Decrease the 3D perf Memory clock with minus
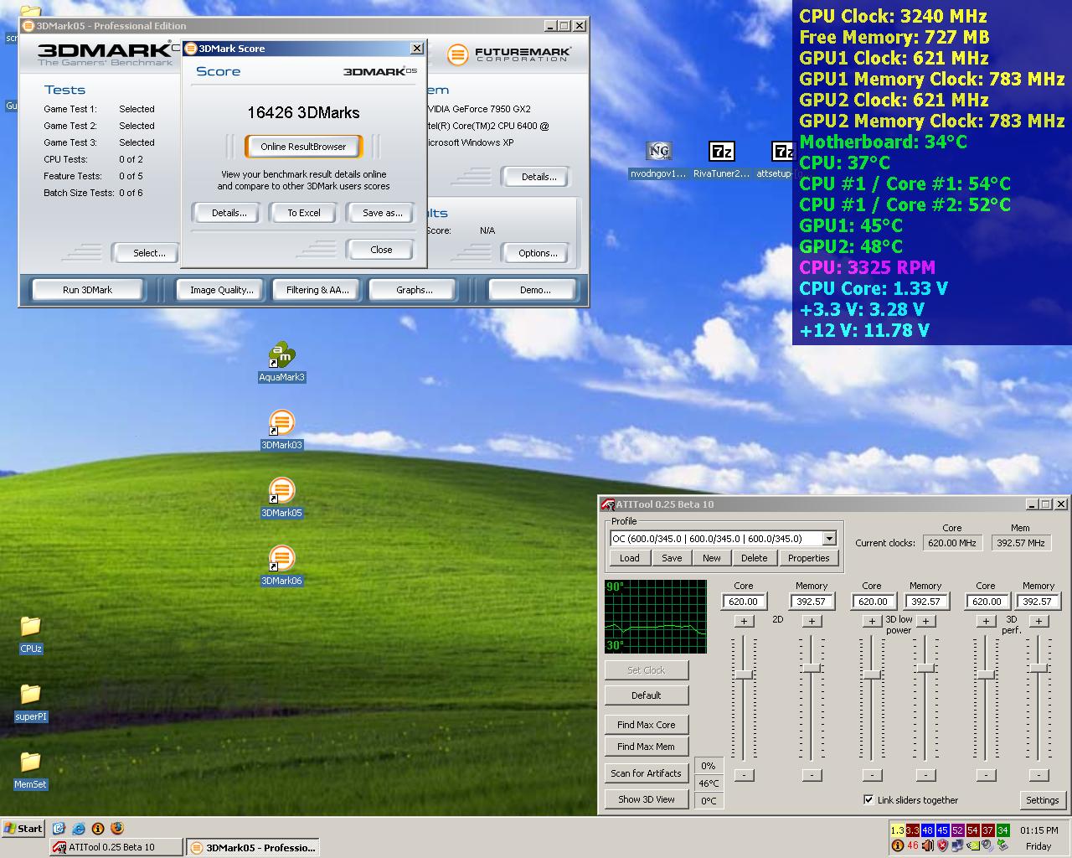 [1038, 775]
